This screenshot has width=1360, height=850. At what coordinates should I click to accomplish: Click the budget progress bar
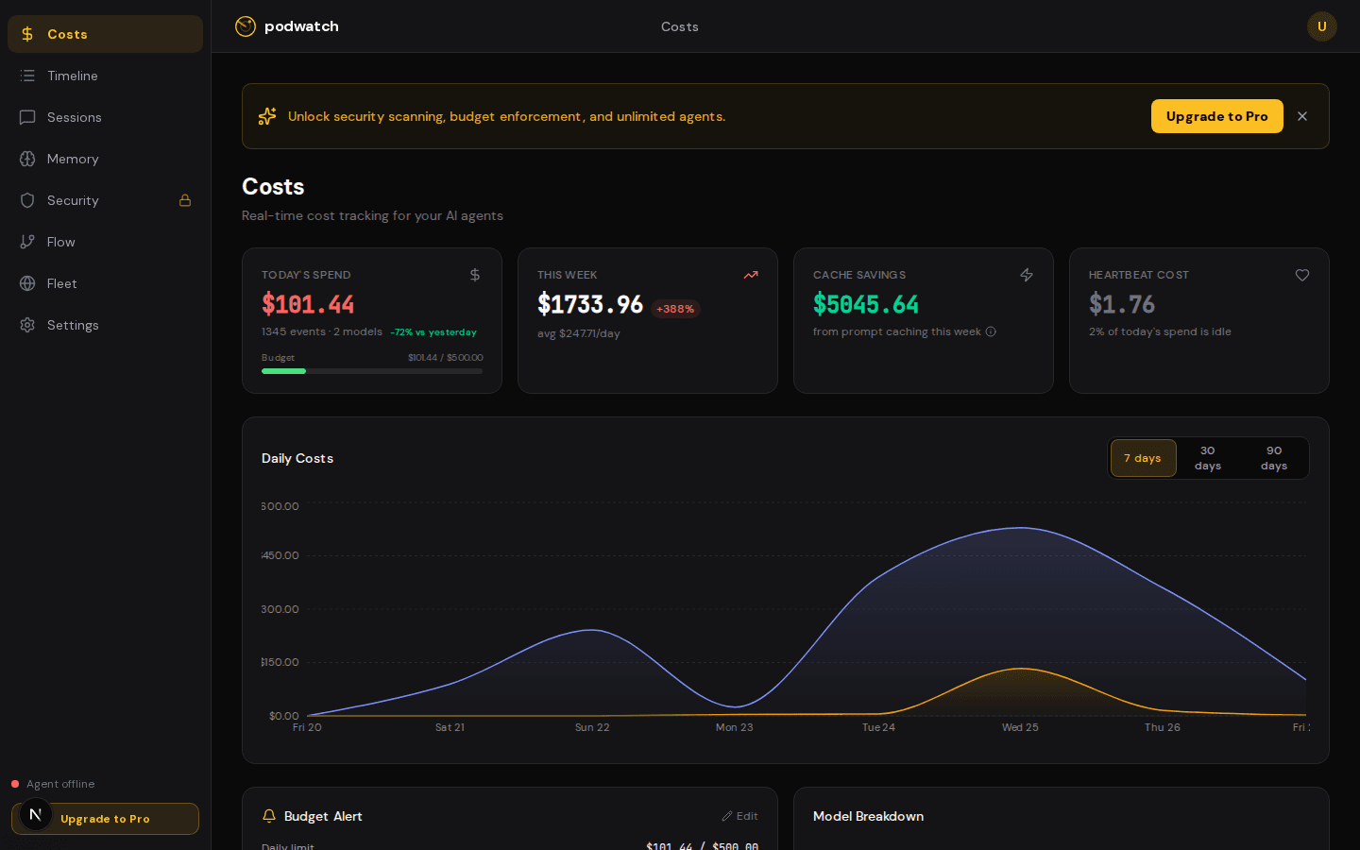click(x=372, y=371)
